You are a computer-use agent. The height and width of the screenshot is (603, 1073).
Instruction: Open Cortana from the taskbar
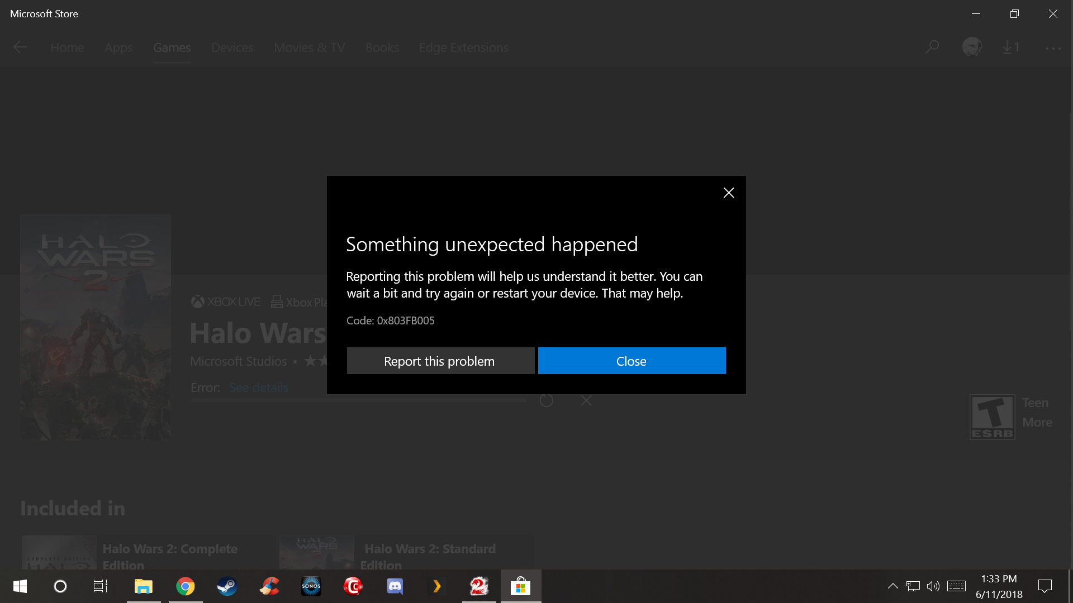click(x=60, y=586)
